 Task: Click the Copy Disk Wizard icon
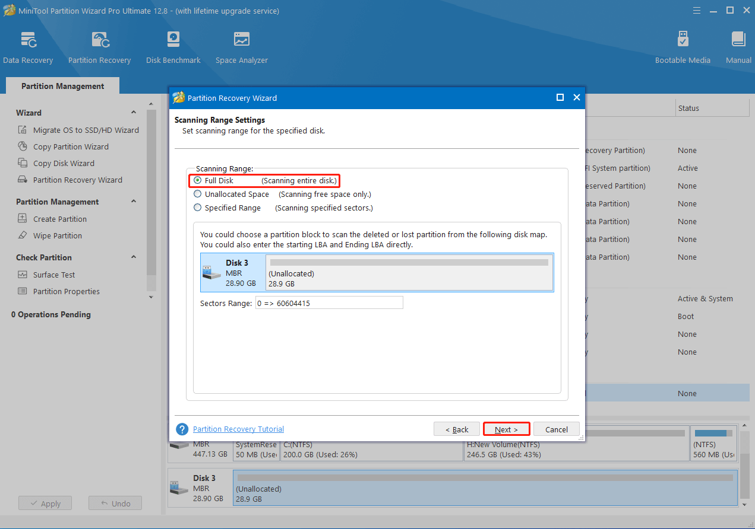click(x=23, y=163)
